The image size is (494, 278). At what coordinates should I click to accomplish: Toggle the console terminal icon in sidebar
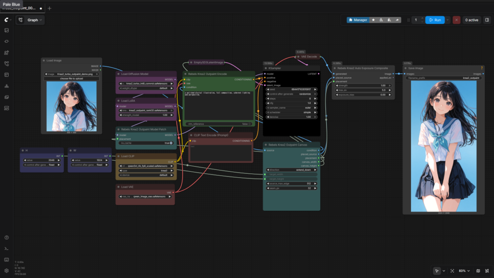pyautogui.click(x=7, y=249)
